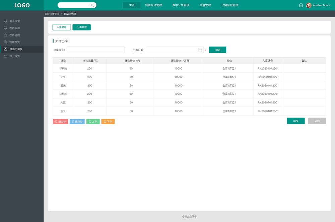Click the 在线监控 icon in sidebar

click(6, 35)
